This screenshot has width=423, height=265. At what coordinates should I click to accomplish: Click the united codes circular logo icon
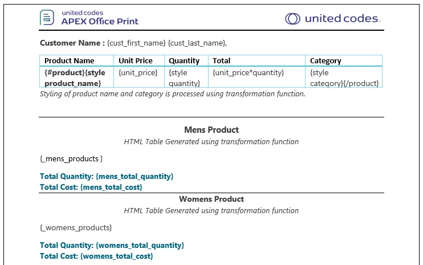(292, 19)
